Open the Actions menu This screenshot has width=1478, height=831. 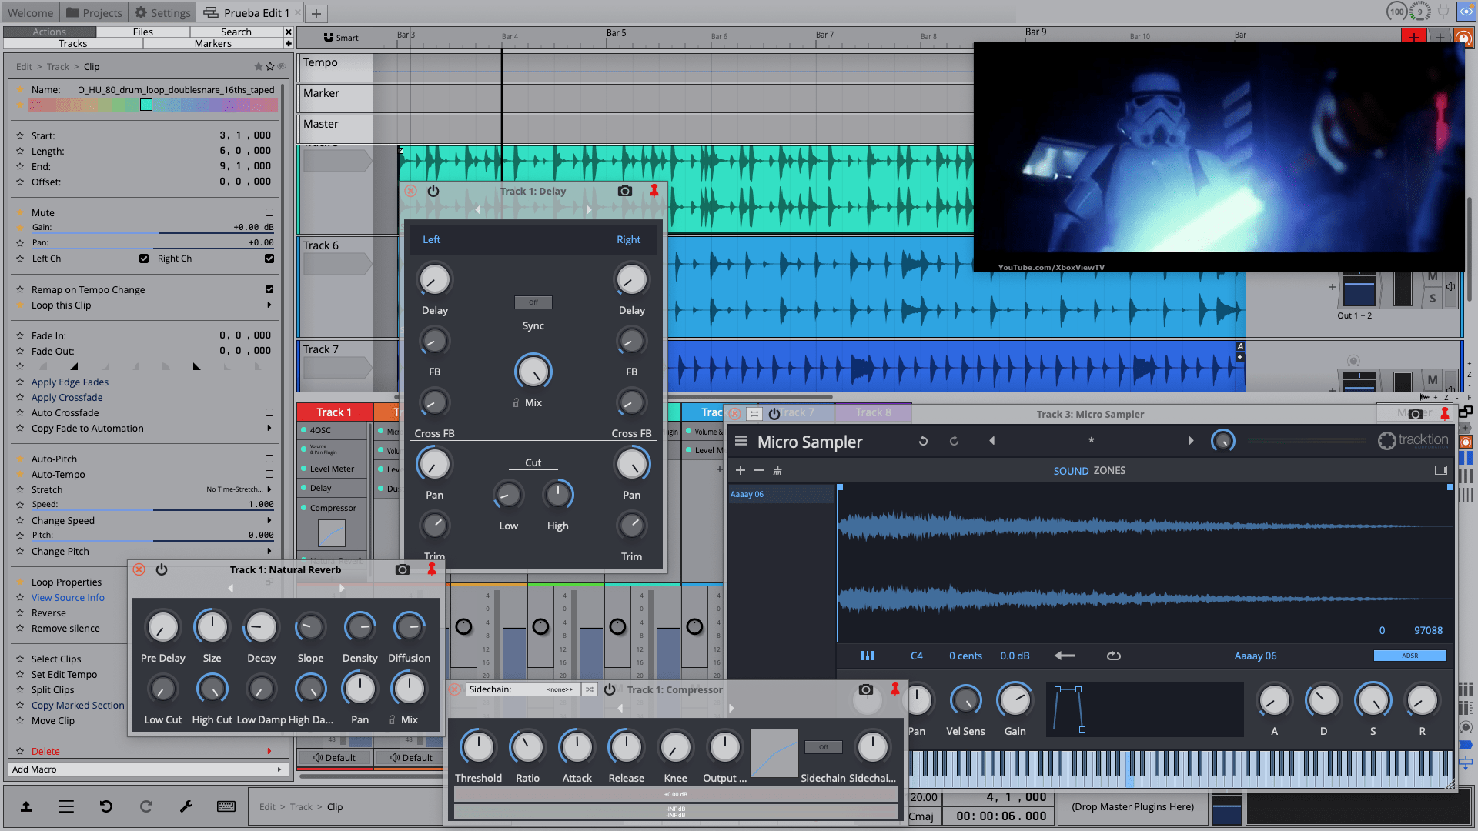(49, 31)
